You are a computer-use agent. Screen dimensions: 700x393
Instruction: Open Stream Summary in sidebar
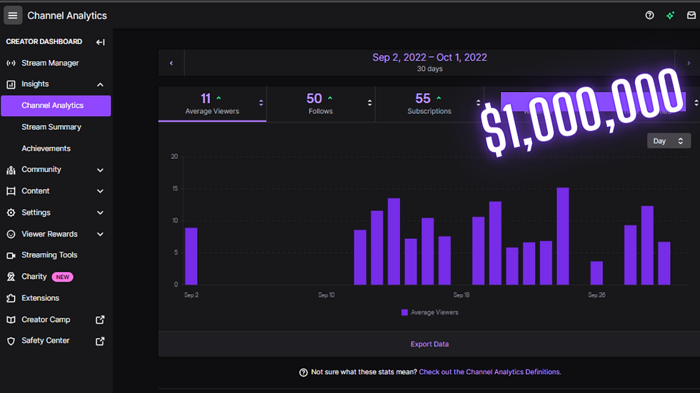coord(51,127)
